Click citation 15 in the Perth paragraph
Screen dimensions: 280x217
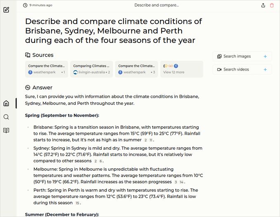[77, 203]
